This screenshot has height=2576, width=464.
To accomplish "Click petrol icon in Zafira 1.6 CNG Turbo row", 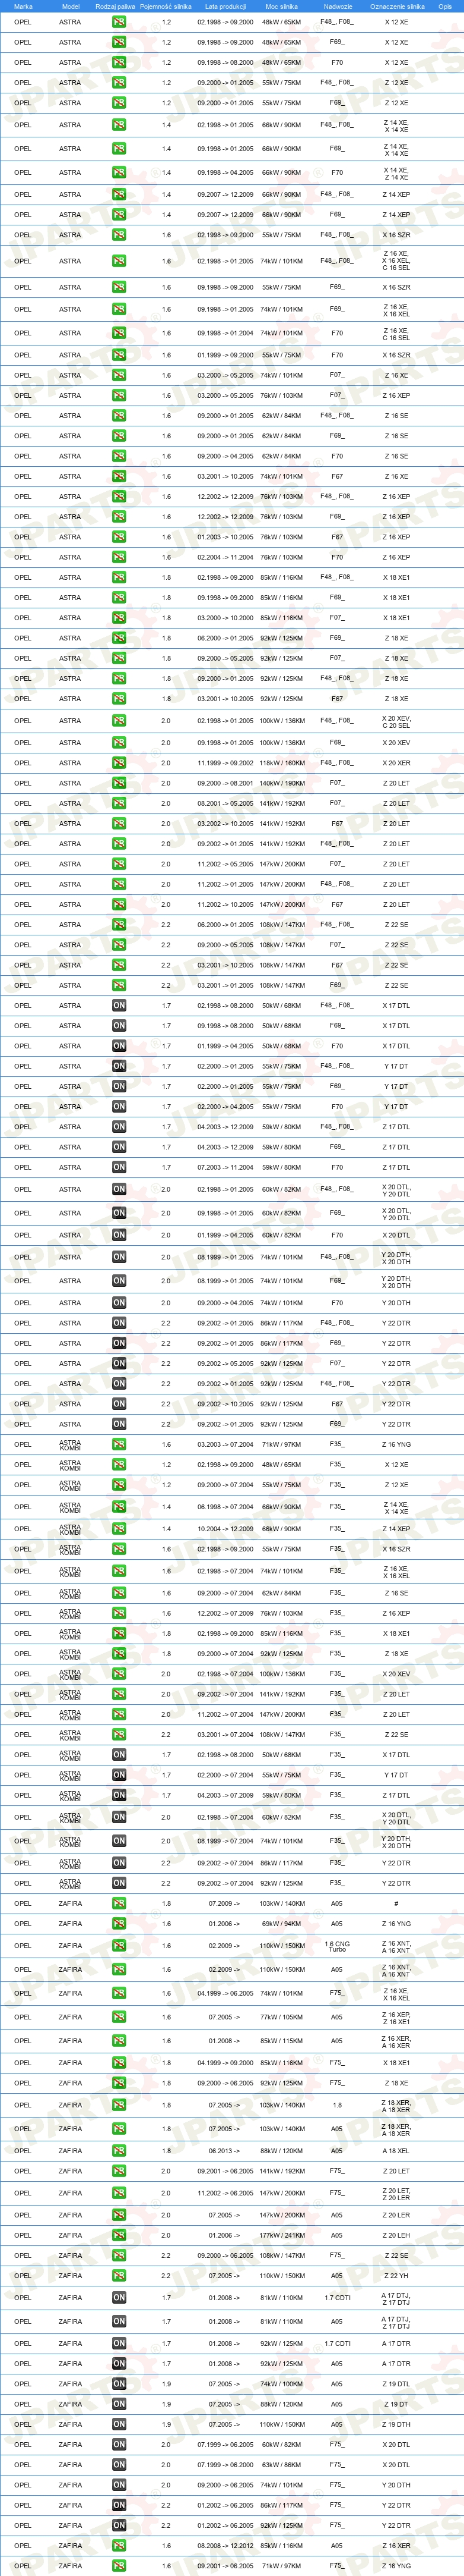I will pyautogui.click(x=119, y=1946).
